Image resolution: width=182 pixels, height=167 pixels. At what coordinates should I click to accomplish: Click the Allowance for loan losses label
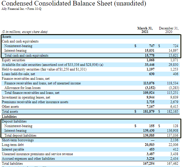(23, 88)
